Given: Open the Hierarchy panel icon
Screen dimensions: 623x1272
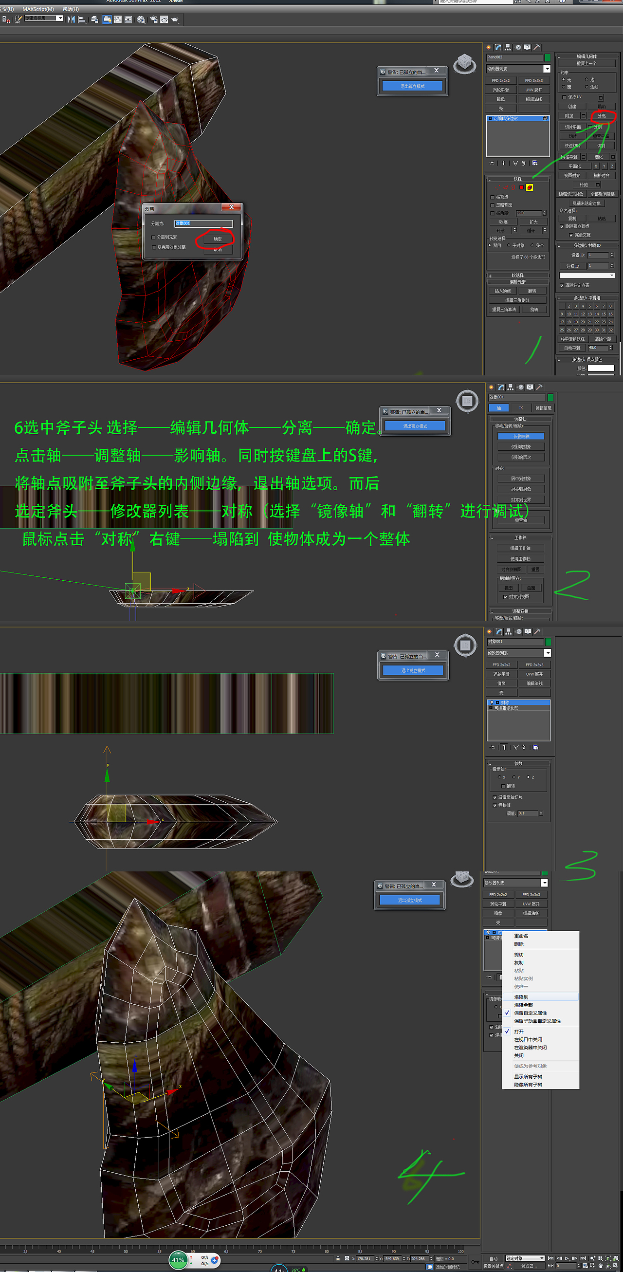Looking at the screenshot, I should (x=508, y=47).
